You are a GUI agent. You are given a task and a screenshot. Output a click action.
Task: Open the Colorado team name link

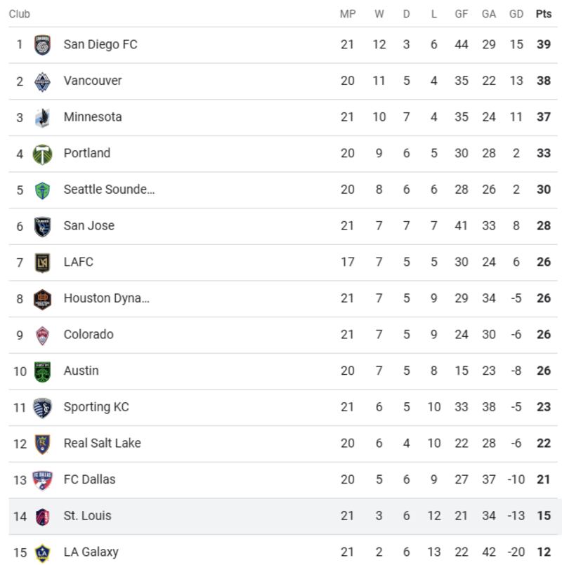click(89, 335)
